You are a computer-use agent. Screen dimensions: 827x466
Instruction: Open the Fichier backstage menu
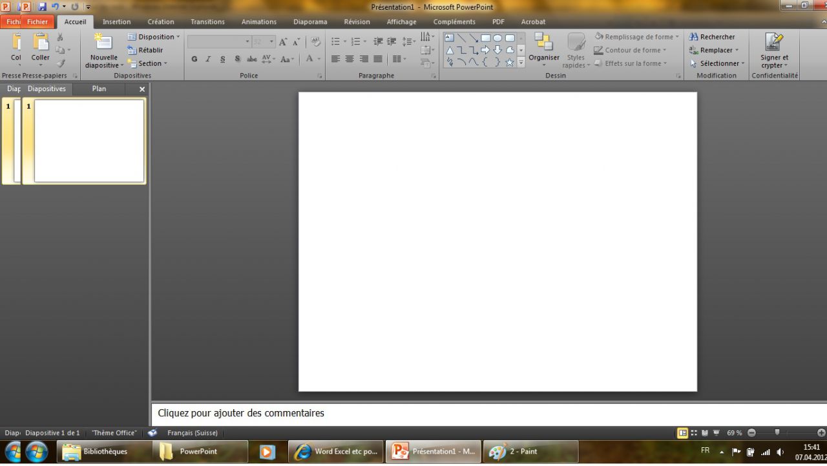(x=37, y=22)
